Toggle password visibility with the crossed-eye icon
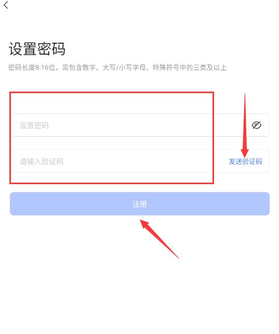279x334 pixels. (257, 125)
